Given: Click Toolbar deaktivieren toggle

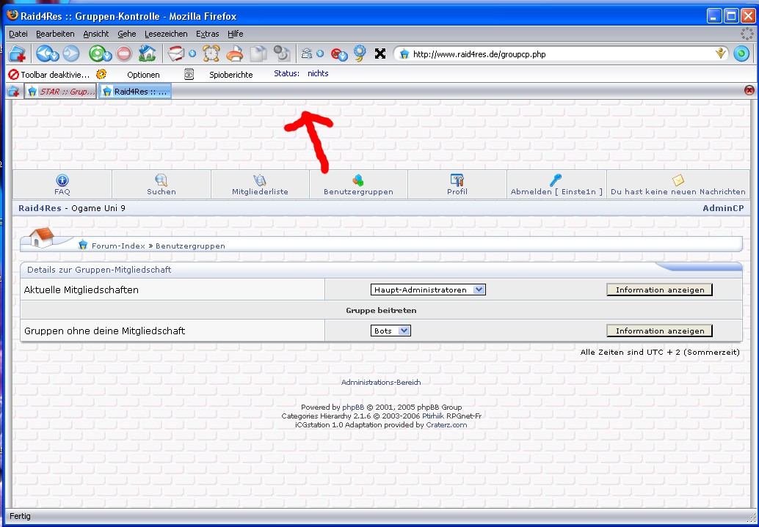Looking at the screenshot, I should coord(48,74).
